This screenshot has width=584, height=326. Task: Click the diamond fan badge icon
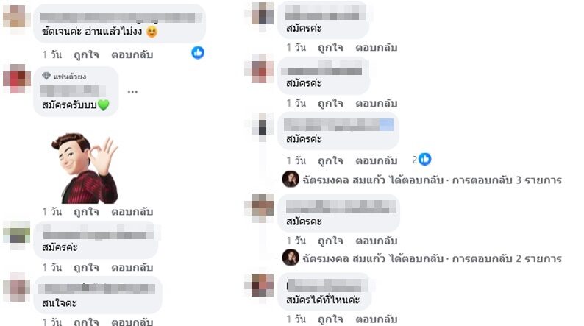[46, 76]
